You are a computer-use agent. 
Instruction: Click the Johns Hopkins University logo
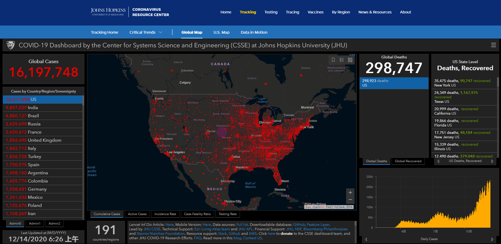(x=108, y=12)
